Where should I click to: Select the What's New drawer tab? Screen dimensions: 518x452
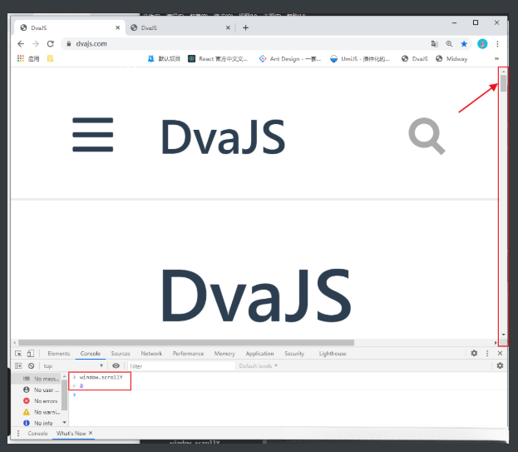click(x=71, y=433)
